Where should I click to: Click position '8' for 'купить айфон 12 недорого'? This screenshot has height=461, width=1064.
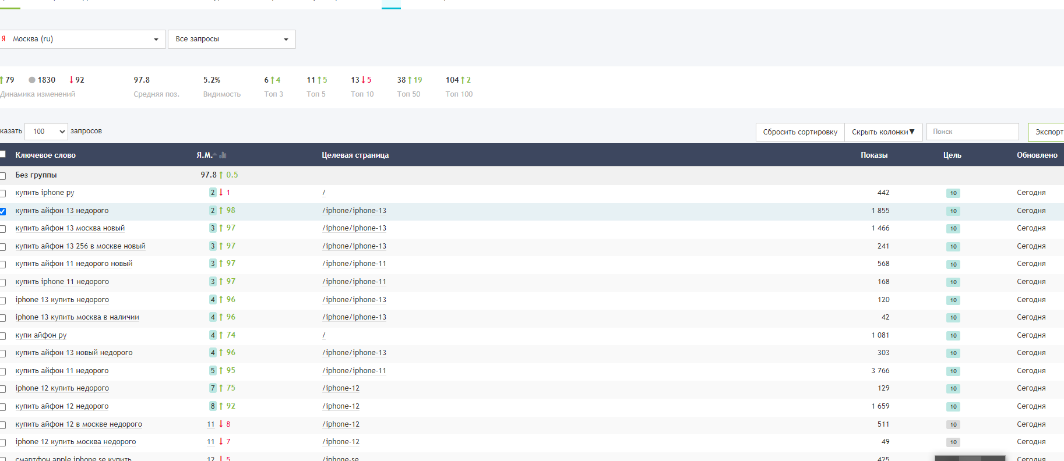pos(213,406)
